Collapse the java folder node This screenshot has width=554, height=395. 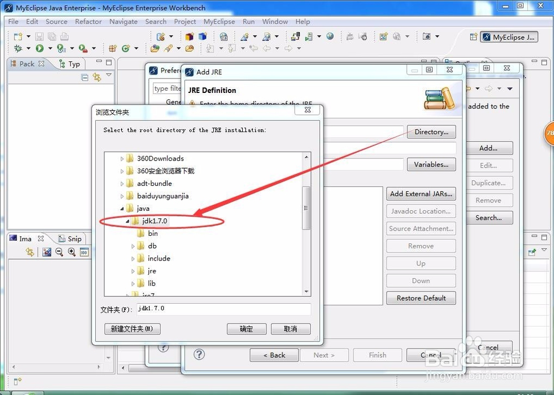point(122,209)
